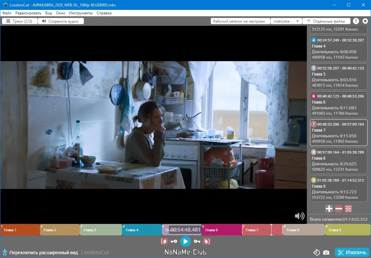The image size is (371, 258).
Task: Open settings gear icon
Action: [x=365, y=21]
